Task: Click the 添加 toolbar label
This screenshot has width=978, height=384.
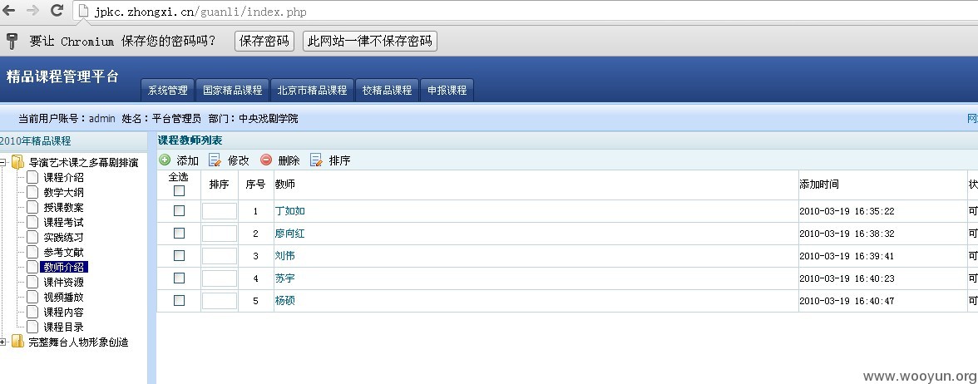Action: [188, 161]
